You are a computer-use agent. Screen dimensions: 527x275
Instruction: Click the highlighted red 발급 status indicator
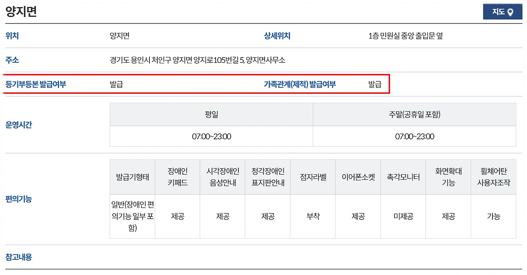click(117, 84)
